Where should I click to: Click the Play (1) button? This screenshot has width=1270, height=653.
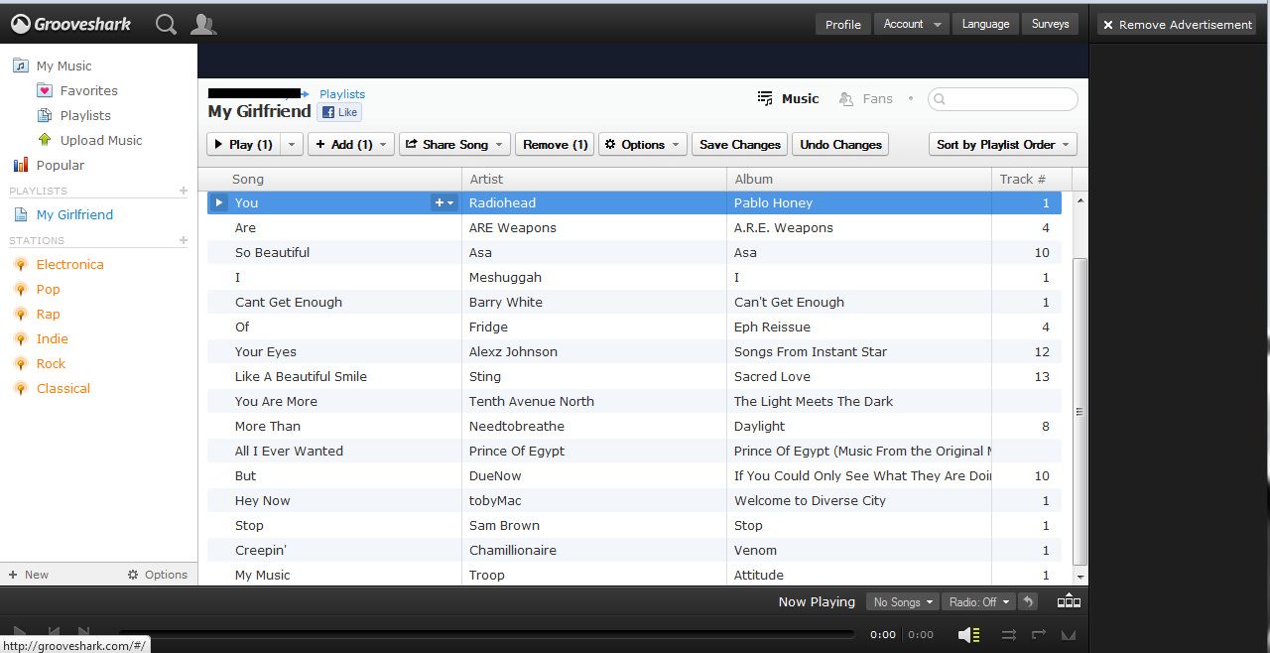pos(243,144)
